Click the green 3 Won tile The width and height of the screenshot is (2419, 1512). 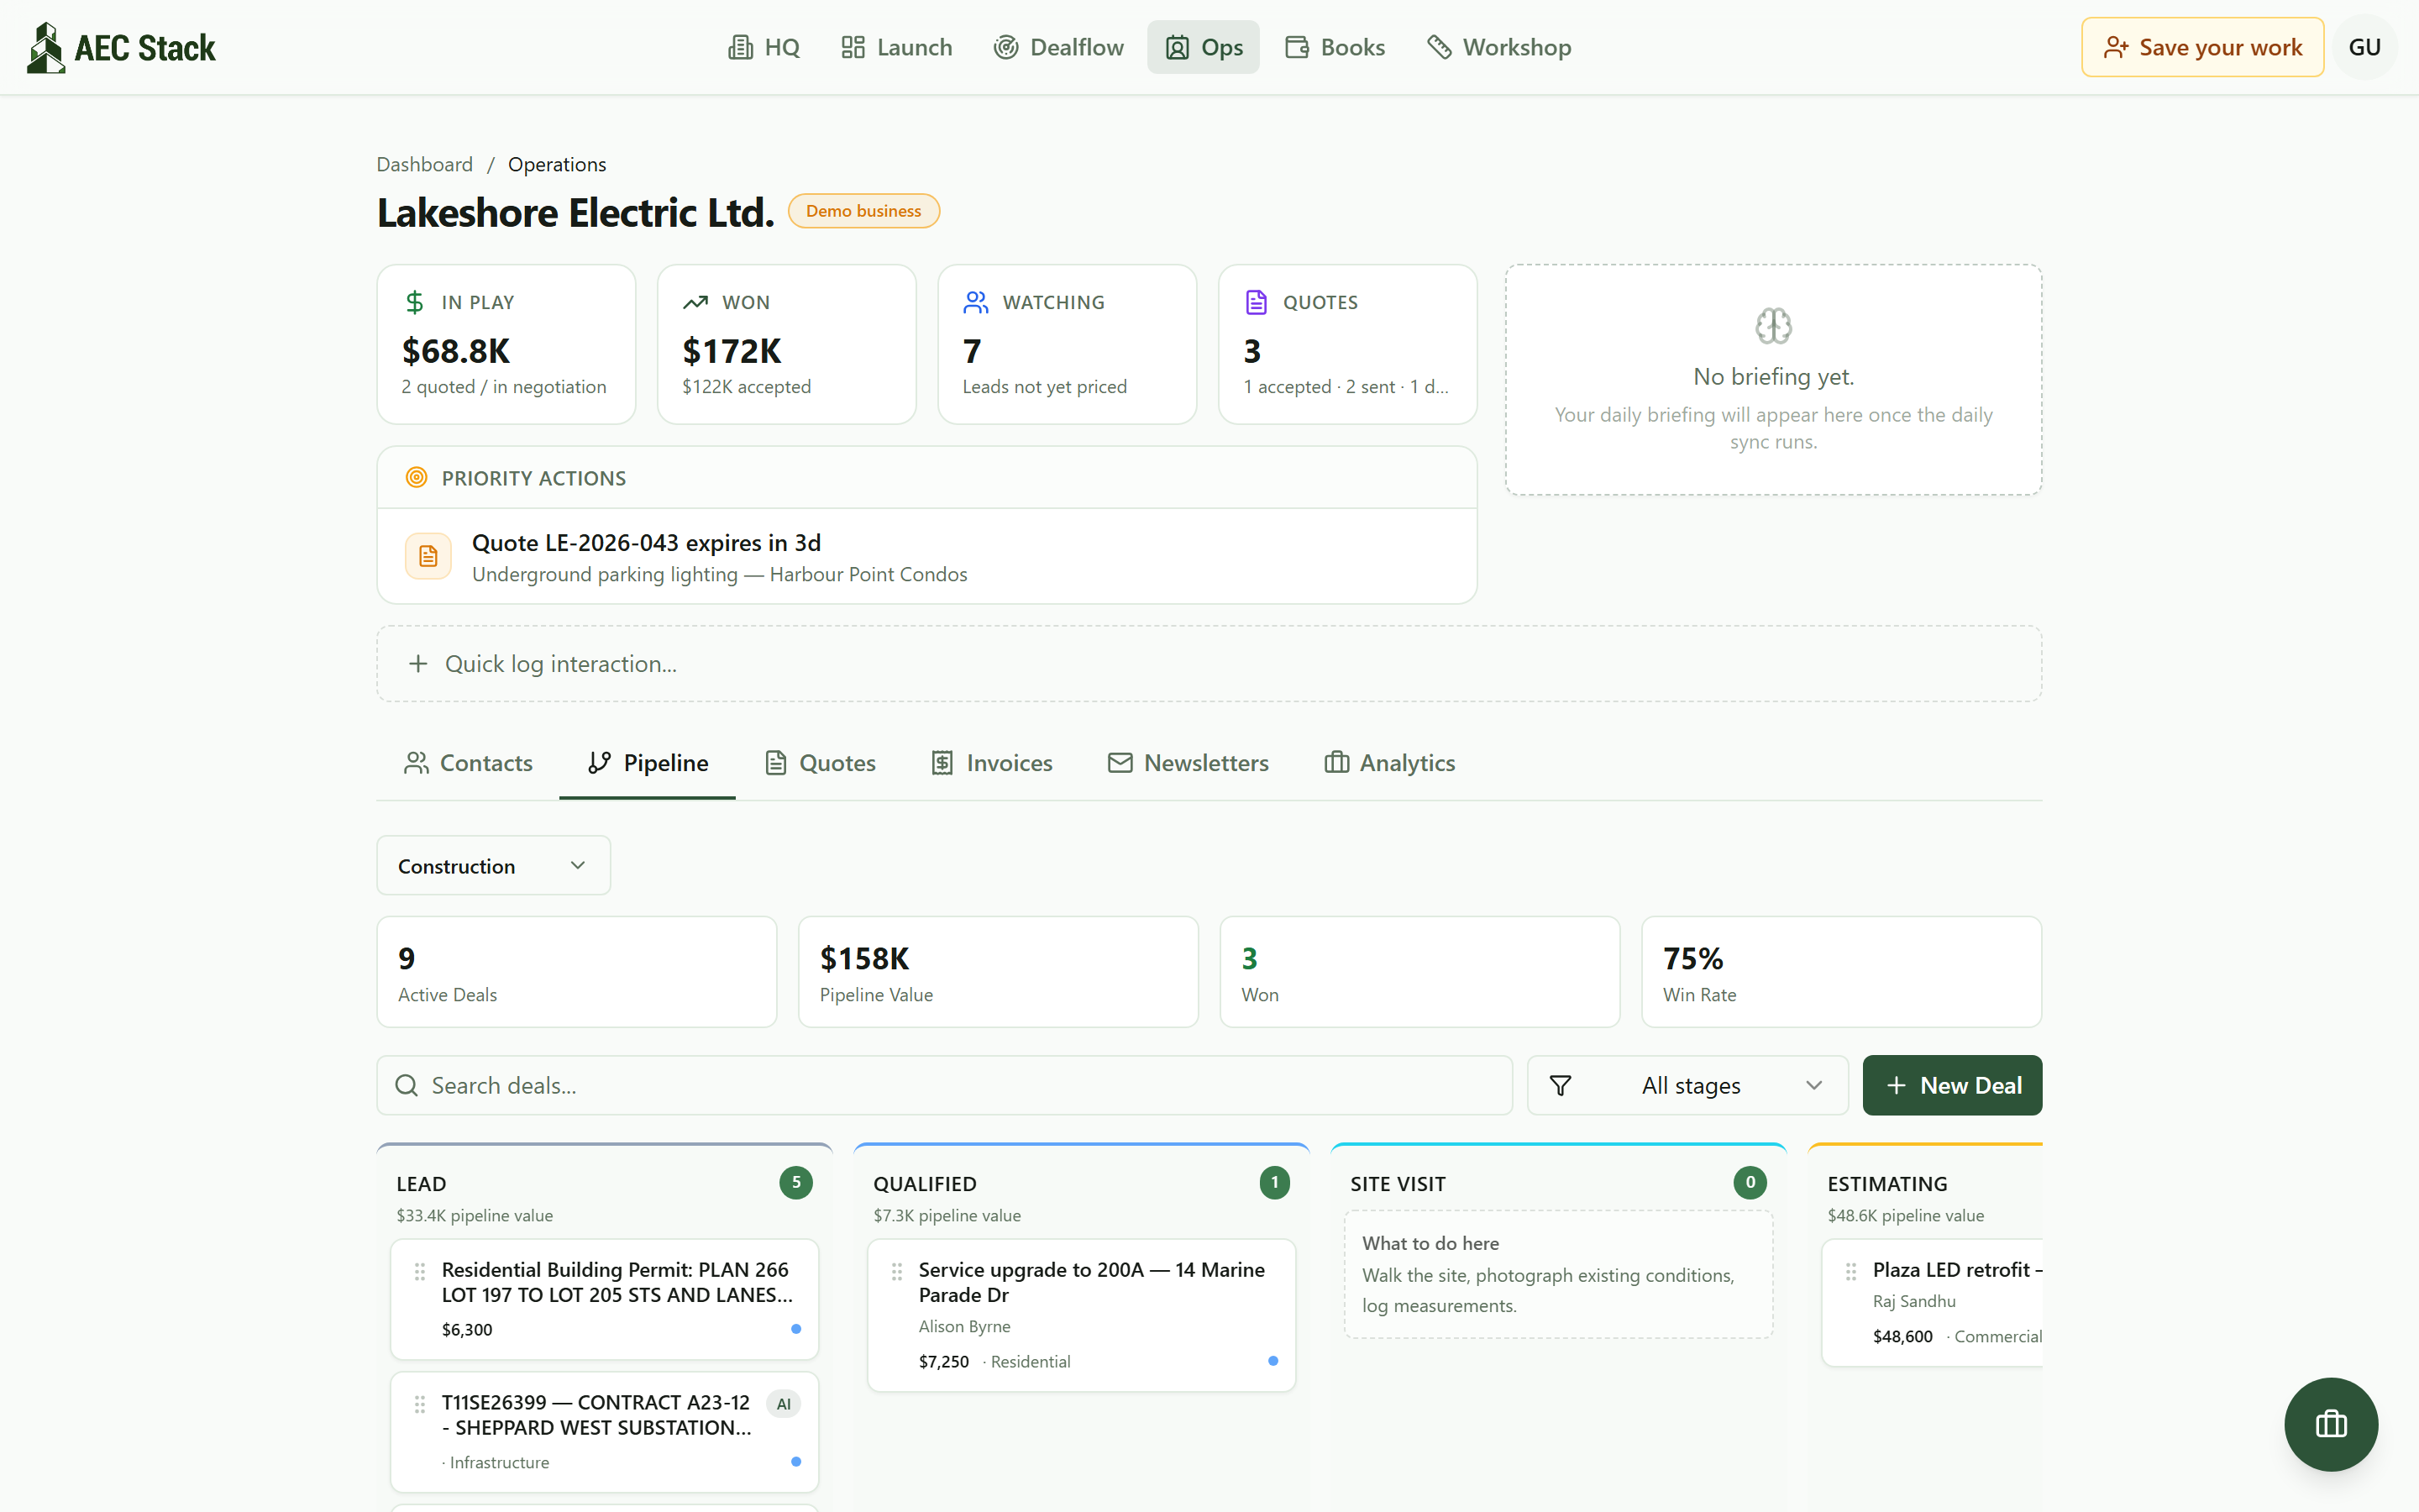click(x=1419, y=971)
